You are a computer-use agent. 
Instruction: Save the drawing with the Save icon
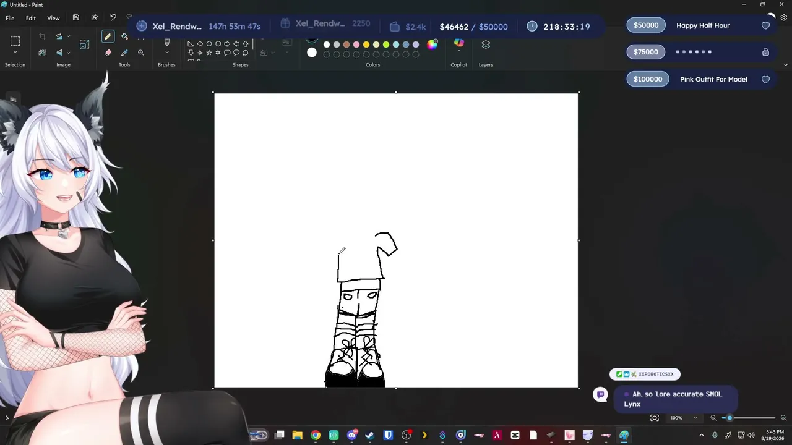tap(75, 18)
